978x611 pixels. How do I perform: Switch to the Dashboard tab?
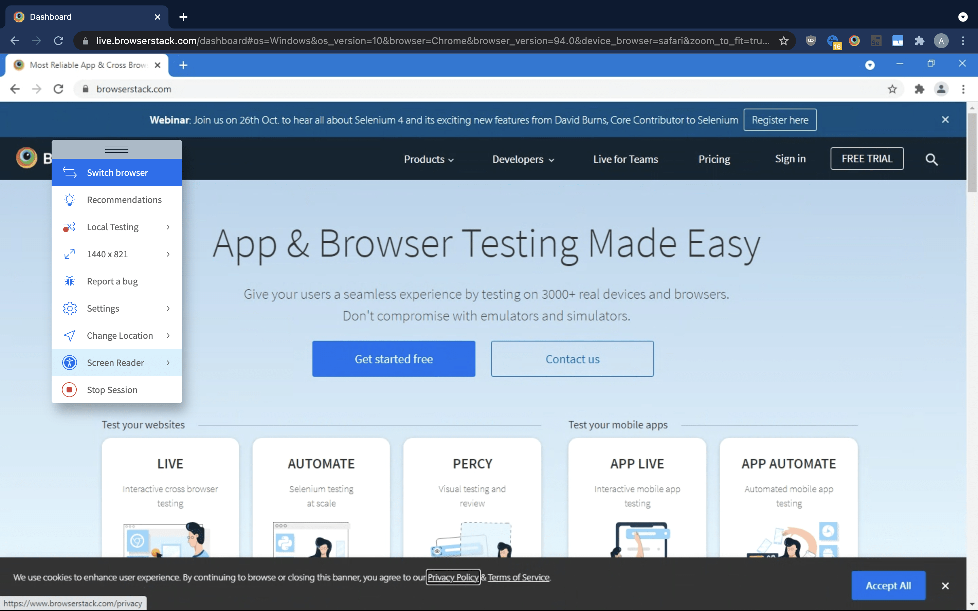coord(50,17)
